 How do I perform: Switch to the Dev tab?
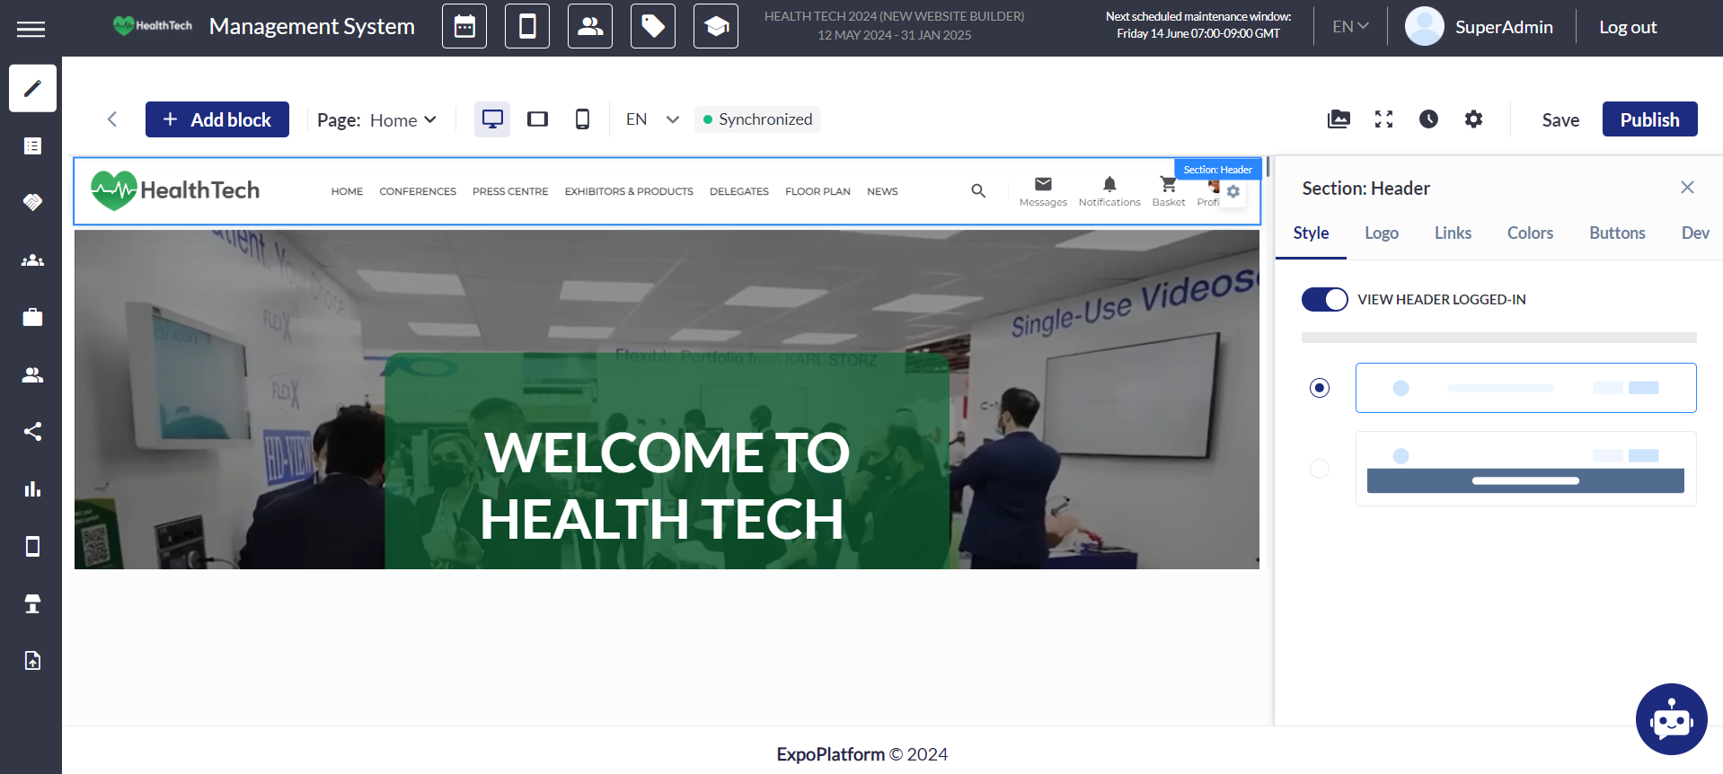(1695, 233)
